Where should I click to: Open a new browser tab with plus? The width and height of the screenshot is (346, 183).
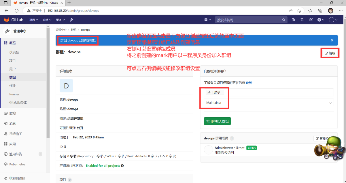pyautogui.click(x=69, y=3)
